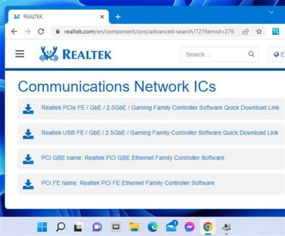Open a new browser tab
Screen dimensions: 285x236
[118, 17]
